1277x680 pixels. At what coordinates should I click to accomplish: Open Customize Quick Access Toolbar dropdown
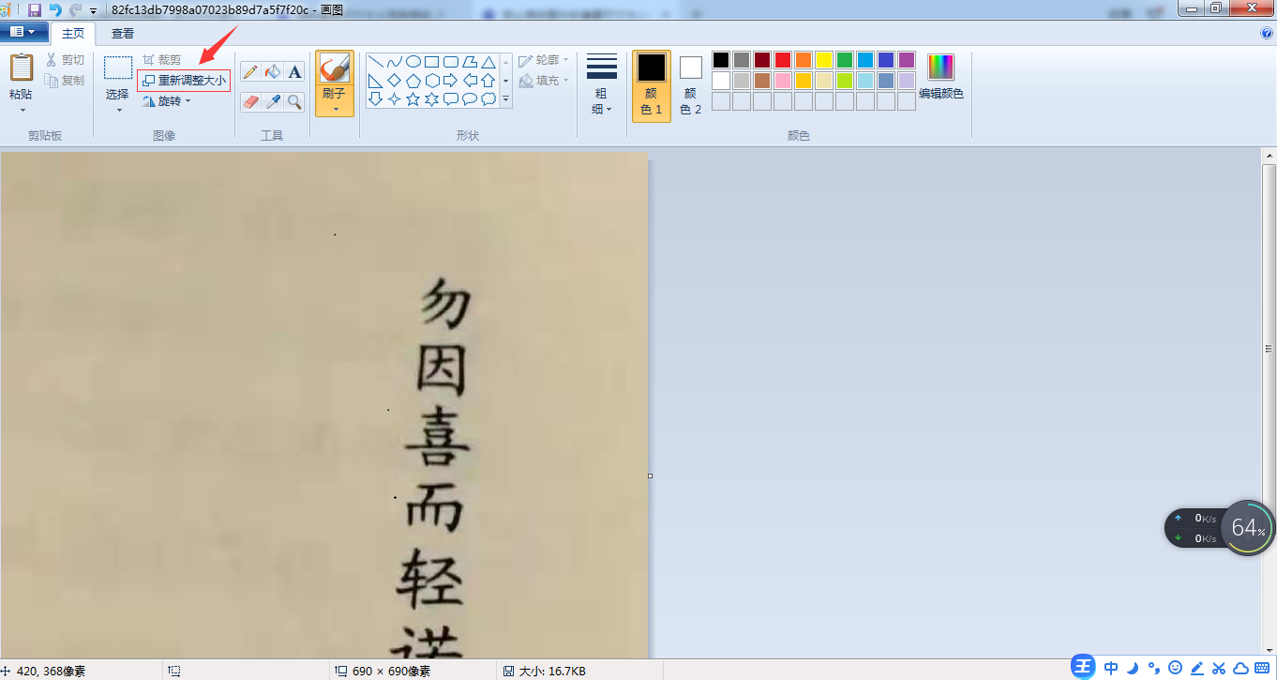(x=93, y=10)
